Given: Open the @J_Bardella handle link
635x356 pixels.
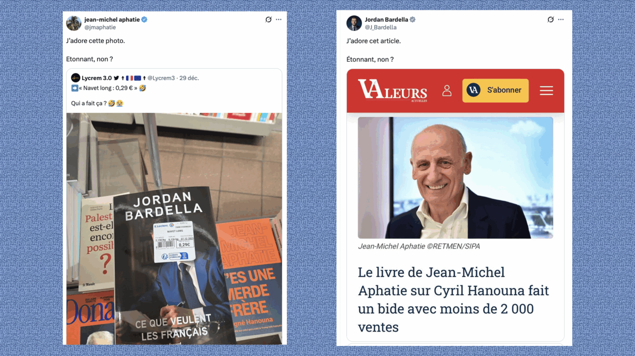Looking at the screenshot, I should point(381,27).
